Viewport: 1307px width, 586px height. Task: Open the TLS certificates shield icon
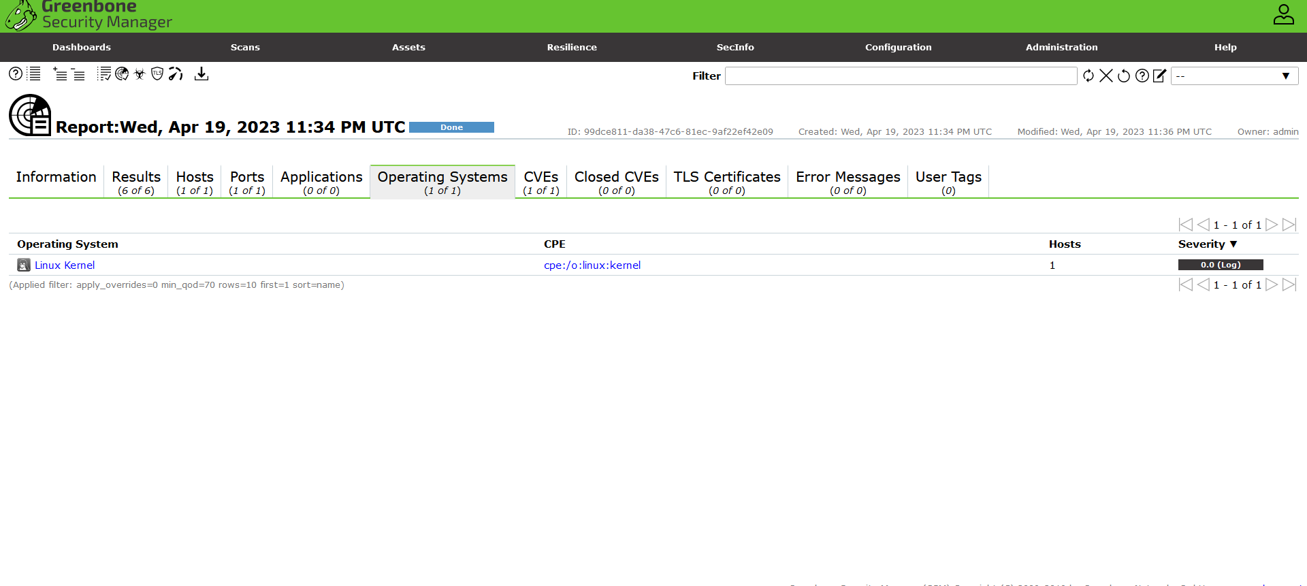(157, 74)
